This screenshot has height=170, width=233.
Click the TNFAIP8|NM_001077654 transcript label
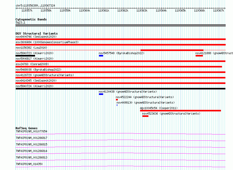point(31,131)
